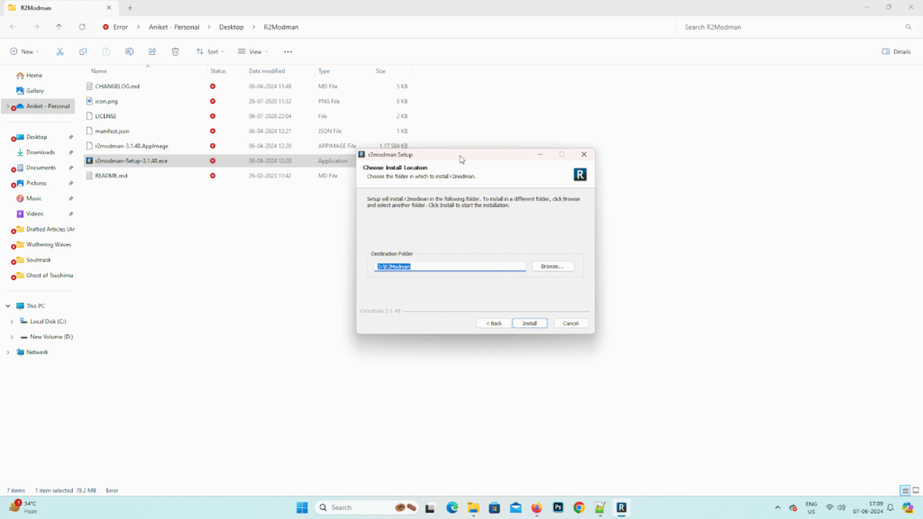Switch to large thumbnails view in status bar
Image resolution: width=923 pixels, height=519 pixels.
point(916,490)
